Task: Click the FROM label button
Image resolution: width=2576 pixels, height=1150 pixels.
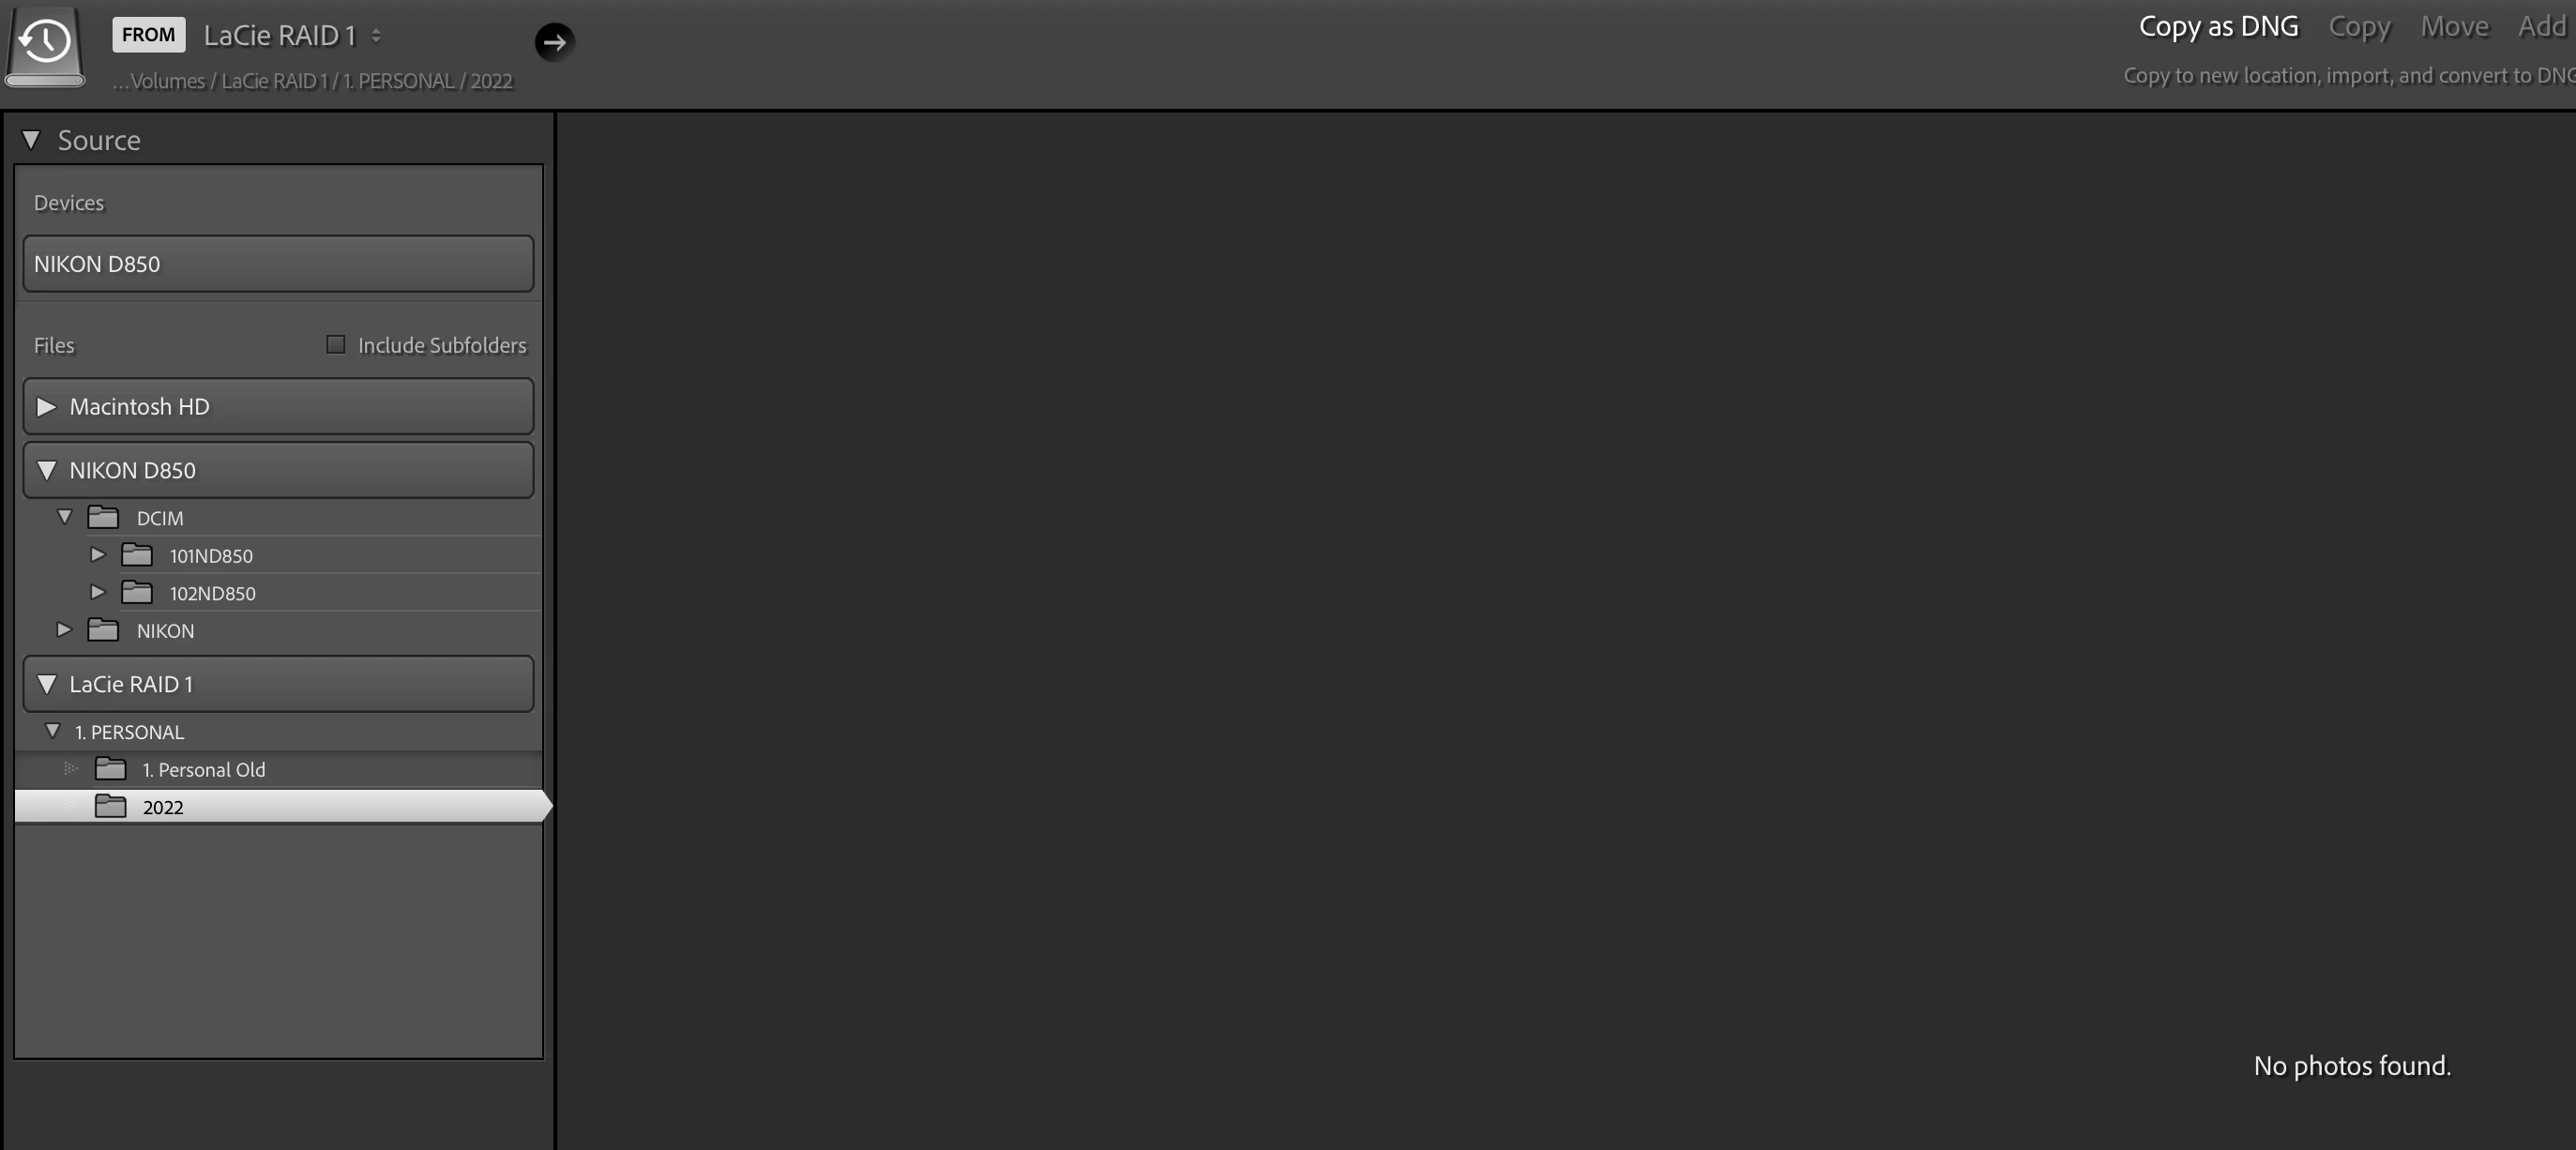Action: point(148,35)
